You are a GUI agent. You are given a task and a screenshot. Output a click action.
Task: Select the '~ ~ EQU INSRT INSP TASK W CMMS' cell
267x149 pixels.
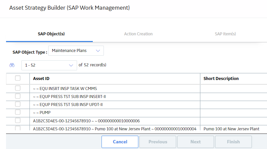click(x=115, y=88)
